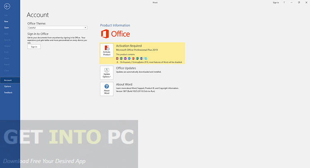Select Open in the backstage menu
The width and height of the screenshot is (310, 168).
[7, 27]
